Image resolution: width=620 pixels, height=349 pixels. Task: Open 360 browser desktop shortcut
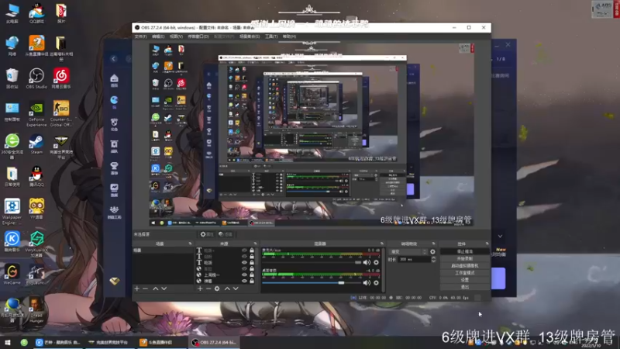12,146
